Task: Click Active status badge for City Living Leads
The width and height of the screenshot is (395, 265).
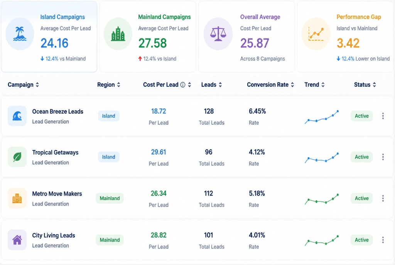Action: point(361,240)
